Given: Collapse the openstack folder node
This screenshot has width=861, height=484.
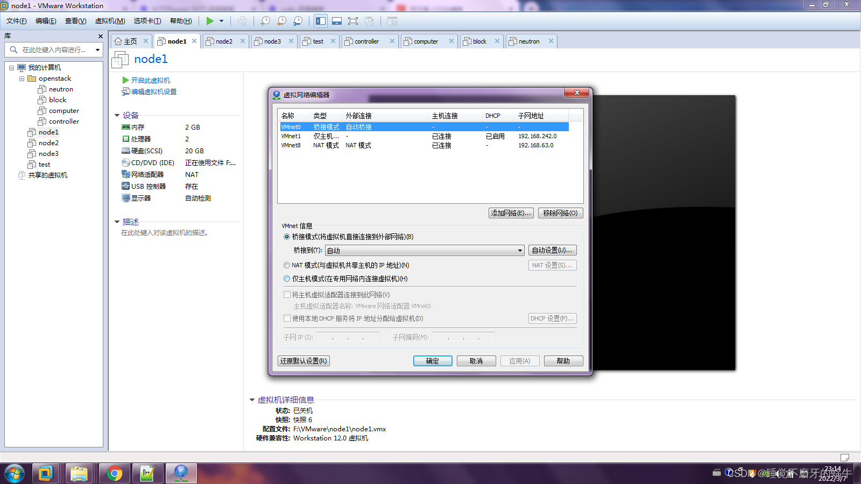Looking at the screenshot, I should [x=22, y=79].
